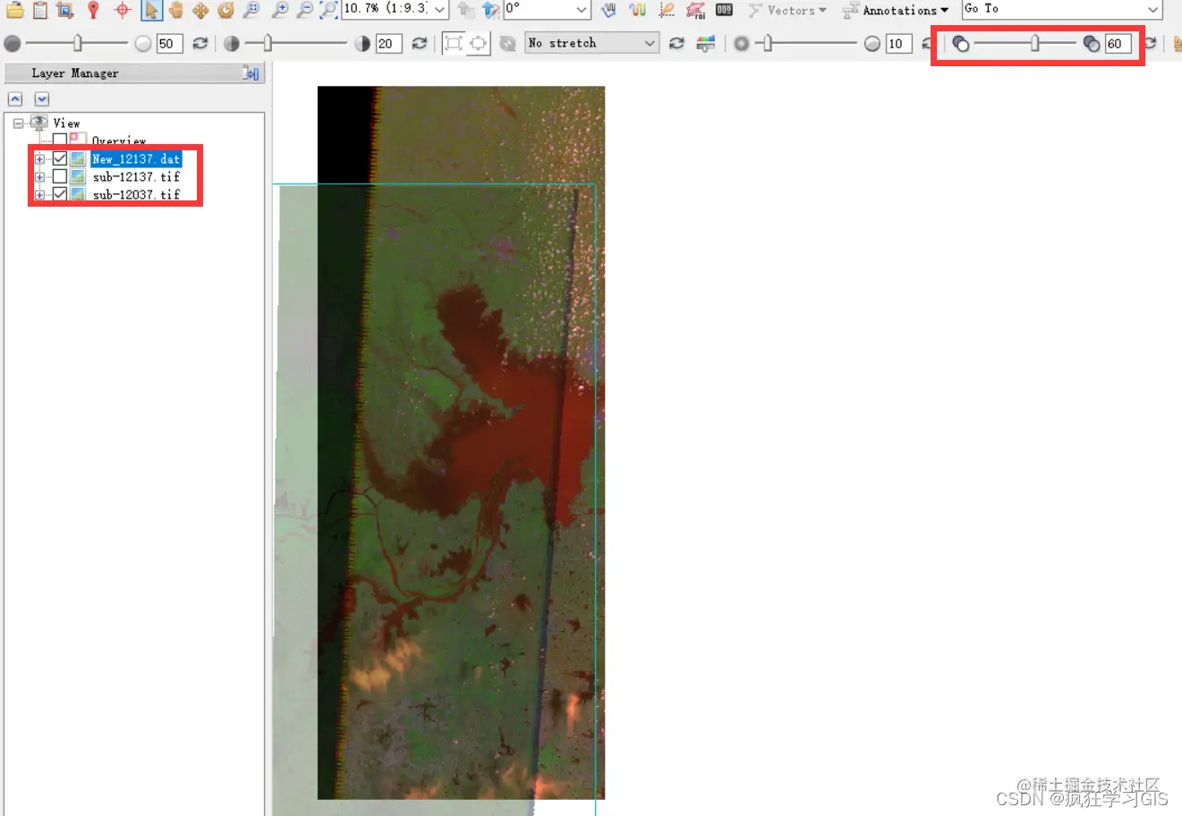
Task: Adjust the transparency slider handle
Action: [x=1035, y=43]
